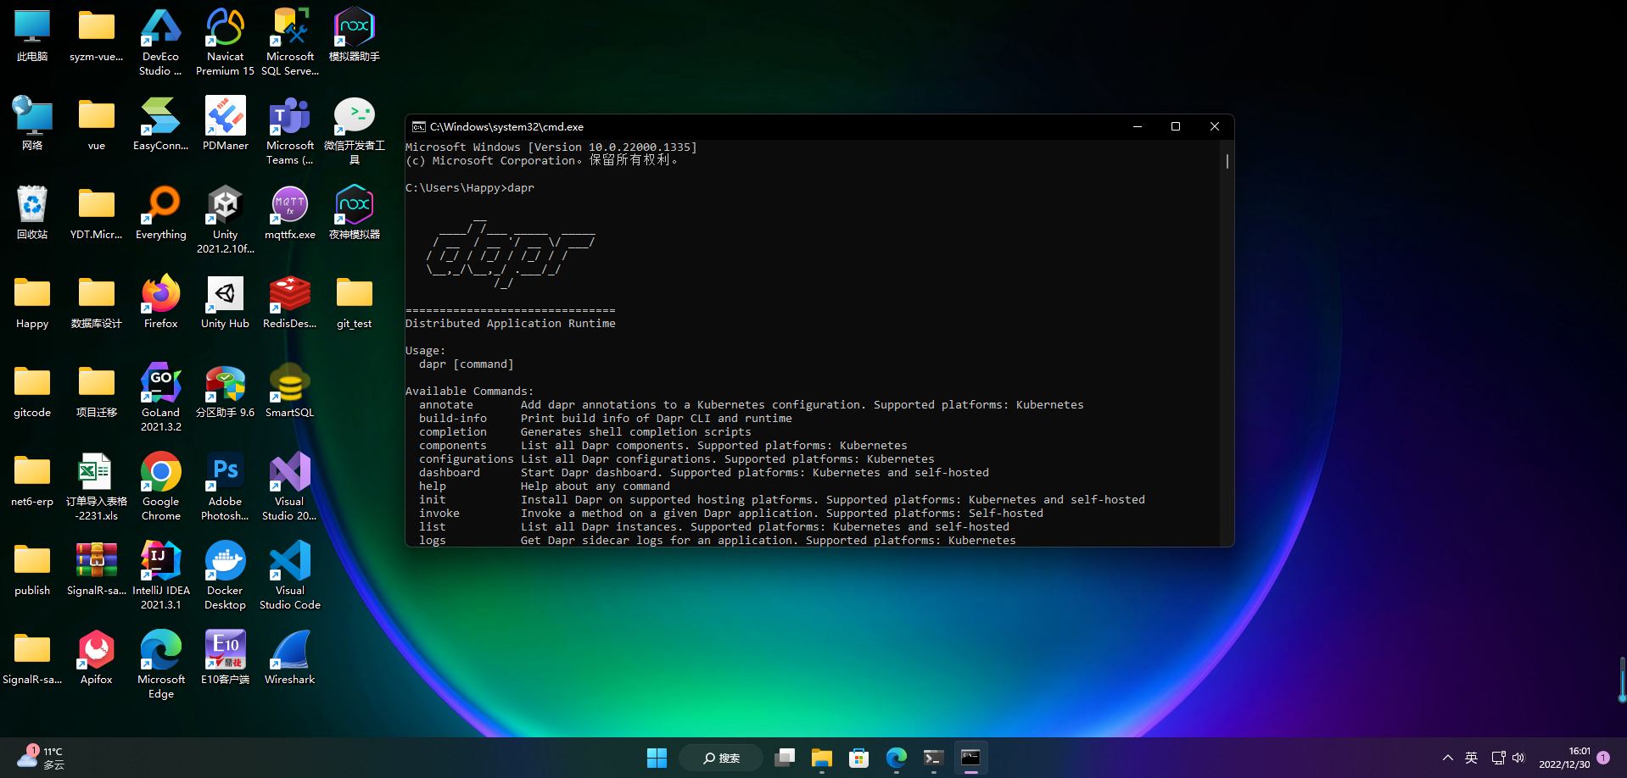Switch input language via 英 indicator
Viewport: 1627px width, 778px height.
(x=1471, y=757)
